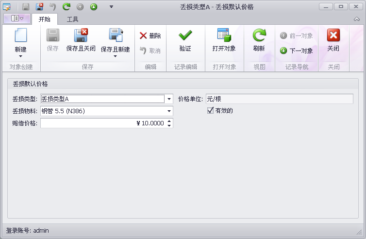This screenshot has width=366, height=239.
Task: Click the green refresh icon in quick access bar
Action: pyautogui.click(x=67, y=6)
